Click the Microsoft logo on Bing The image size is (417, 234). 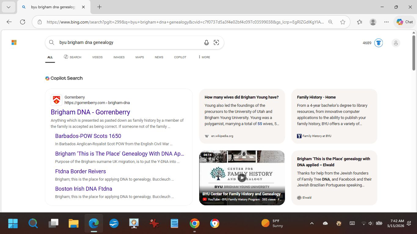(x=14, y=42)
